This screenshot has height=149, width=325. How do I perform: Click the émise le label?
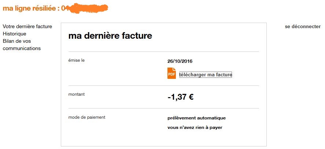[77, 60]
